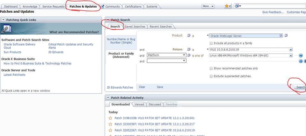Click the favorites star icon in the top bar

point(227,6)
